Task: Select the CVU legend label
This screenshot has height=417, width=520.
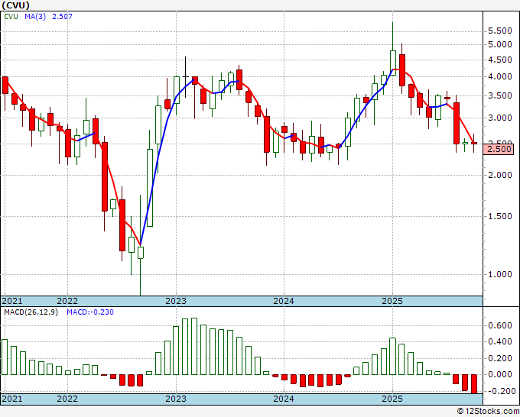Action: tap(11, 17)
